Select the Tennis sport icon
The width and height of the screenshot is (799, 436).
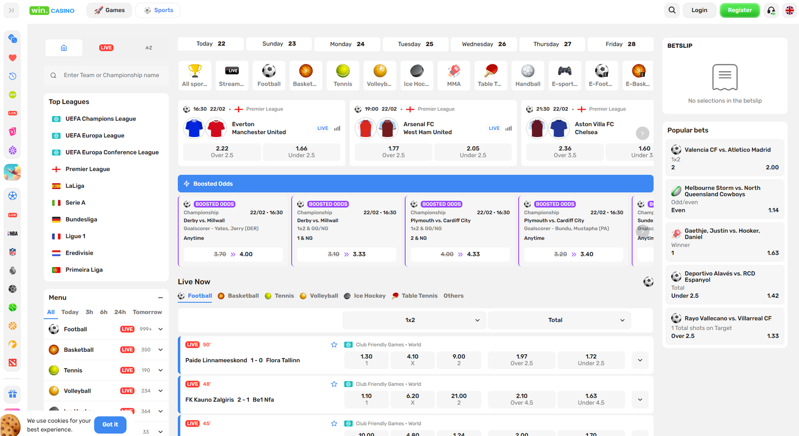343,76
